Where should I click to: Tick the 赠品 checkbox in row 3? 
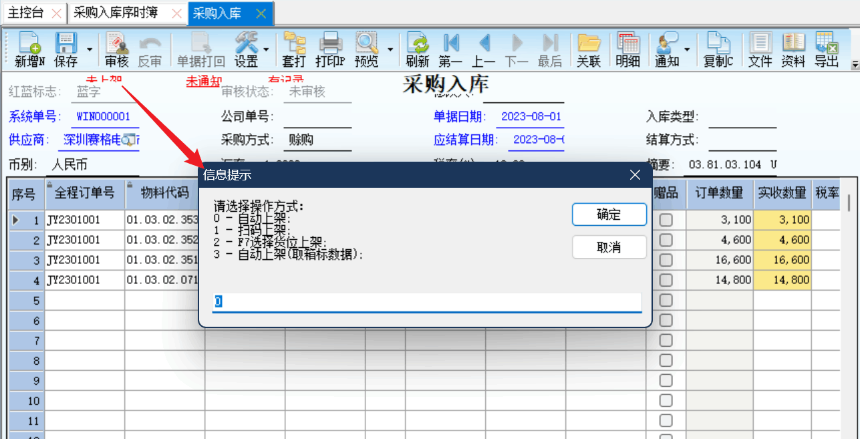666,260
